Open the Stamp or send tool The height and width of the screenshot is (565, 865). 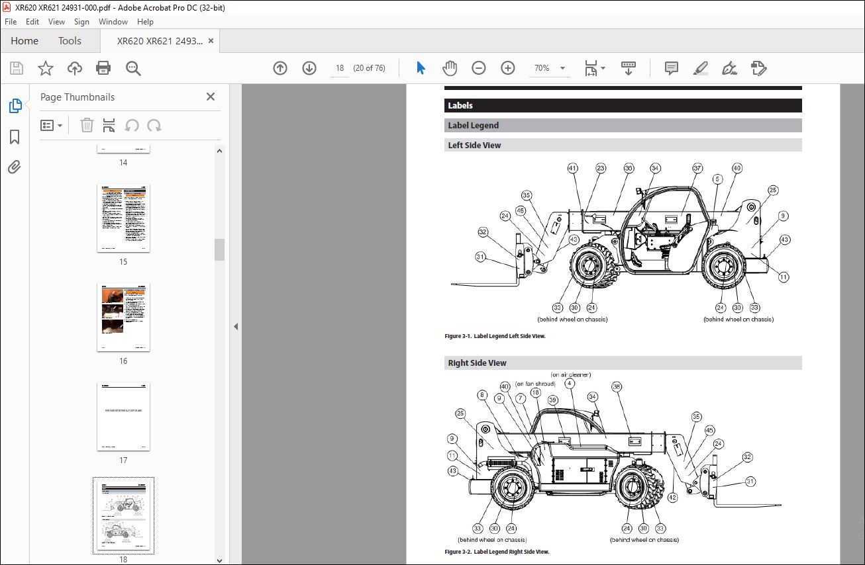pos(759,68)
